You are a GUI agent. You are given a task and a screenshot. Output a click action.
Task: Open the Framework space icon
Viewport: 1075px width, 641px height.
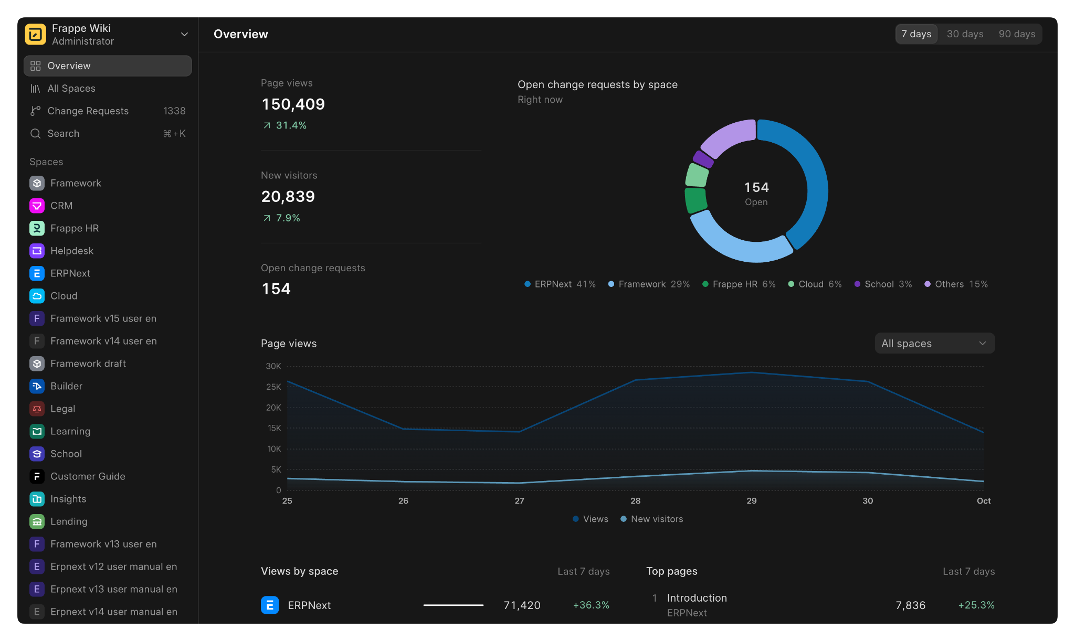(x=37, y=183)
